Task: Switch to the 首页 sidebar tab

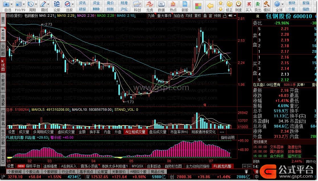Action: pos(3,20)
